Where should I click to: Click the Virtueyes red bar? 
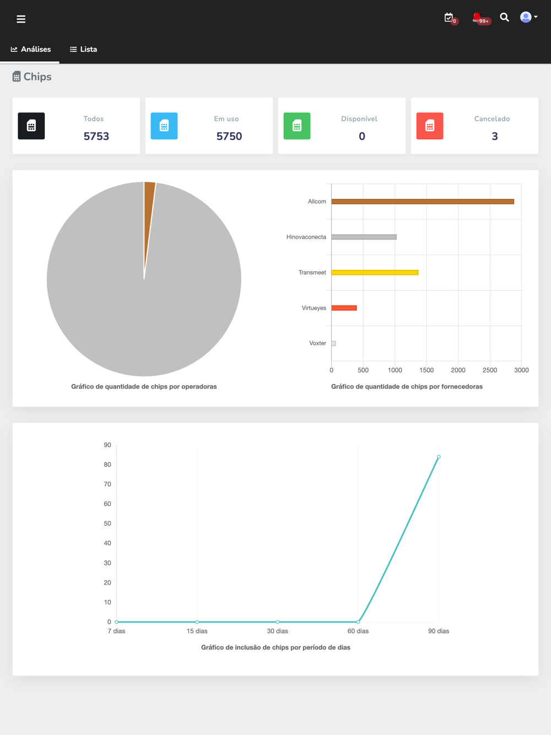(344, 308)
